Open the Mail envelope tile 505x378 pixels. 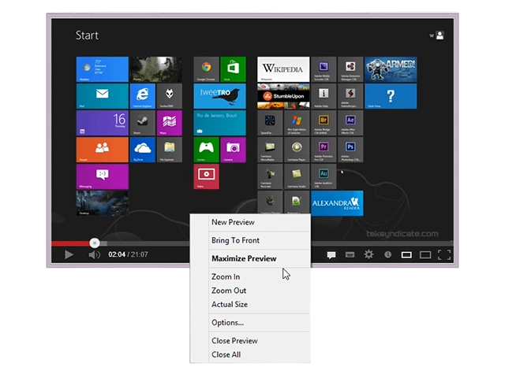tap(102, 96)
